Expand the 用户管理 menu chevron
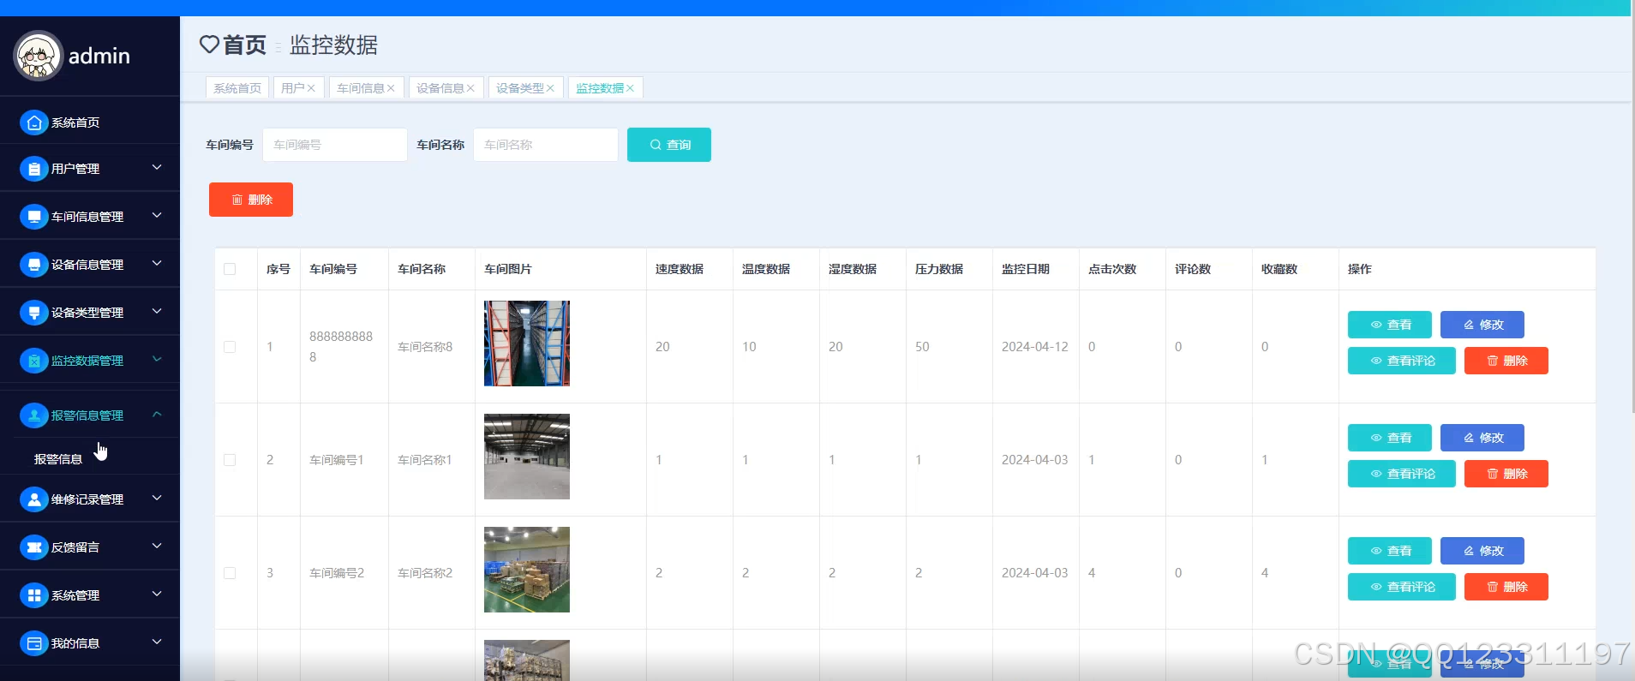 click(x=157, y=168)
